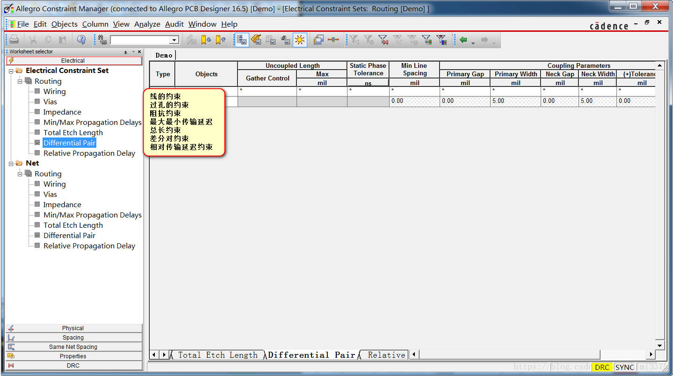Open the Objects menu
This screenshot has height=376, width=673.
pyautogui.click(x=65, y=24)
